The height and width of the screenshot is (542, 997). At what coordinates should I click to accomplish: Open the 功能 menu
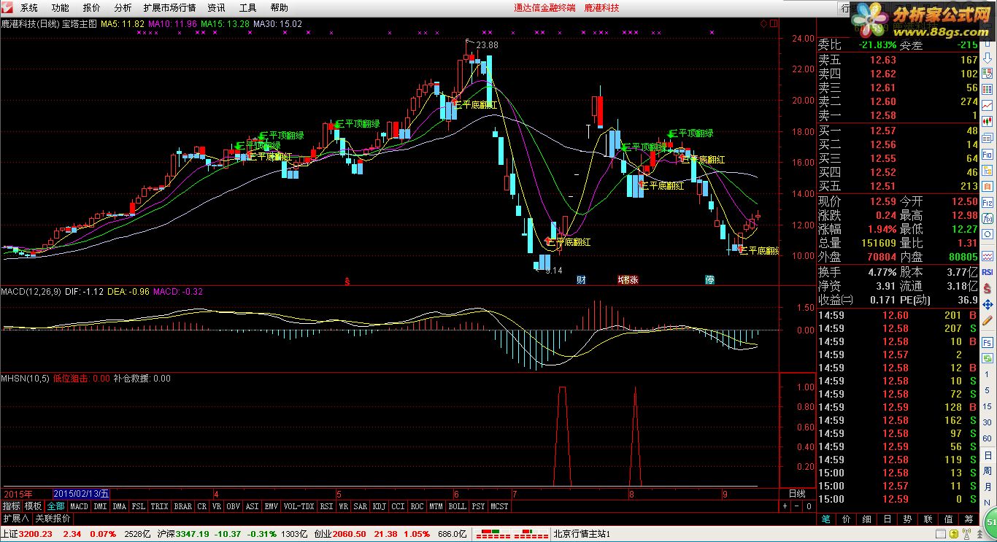click(x=61, y=8)
